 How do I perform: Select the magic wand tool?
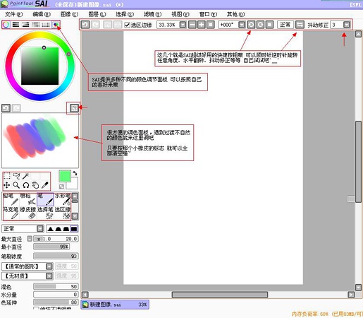click(25, 176)
